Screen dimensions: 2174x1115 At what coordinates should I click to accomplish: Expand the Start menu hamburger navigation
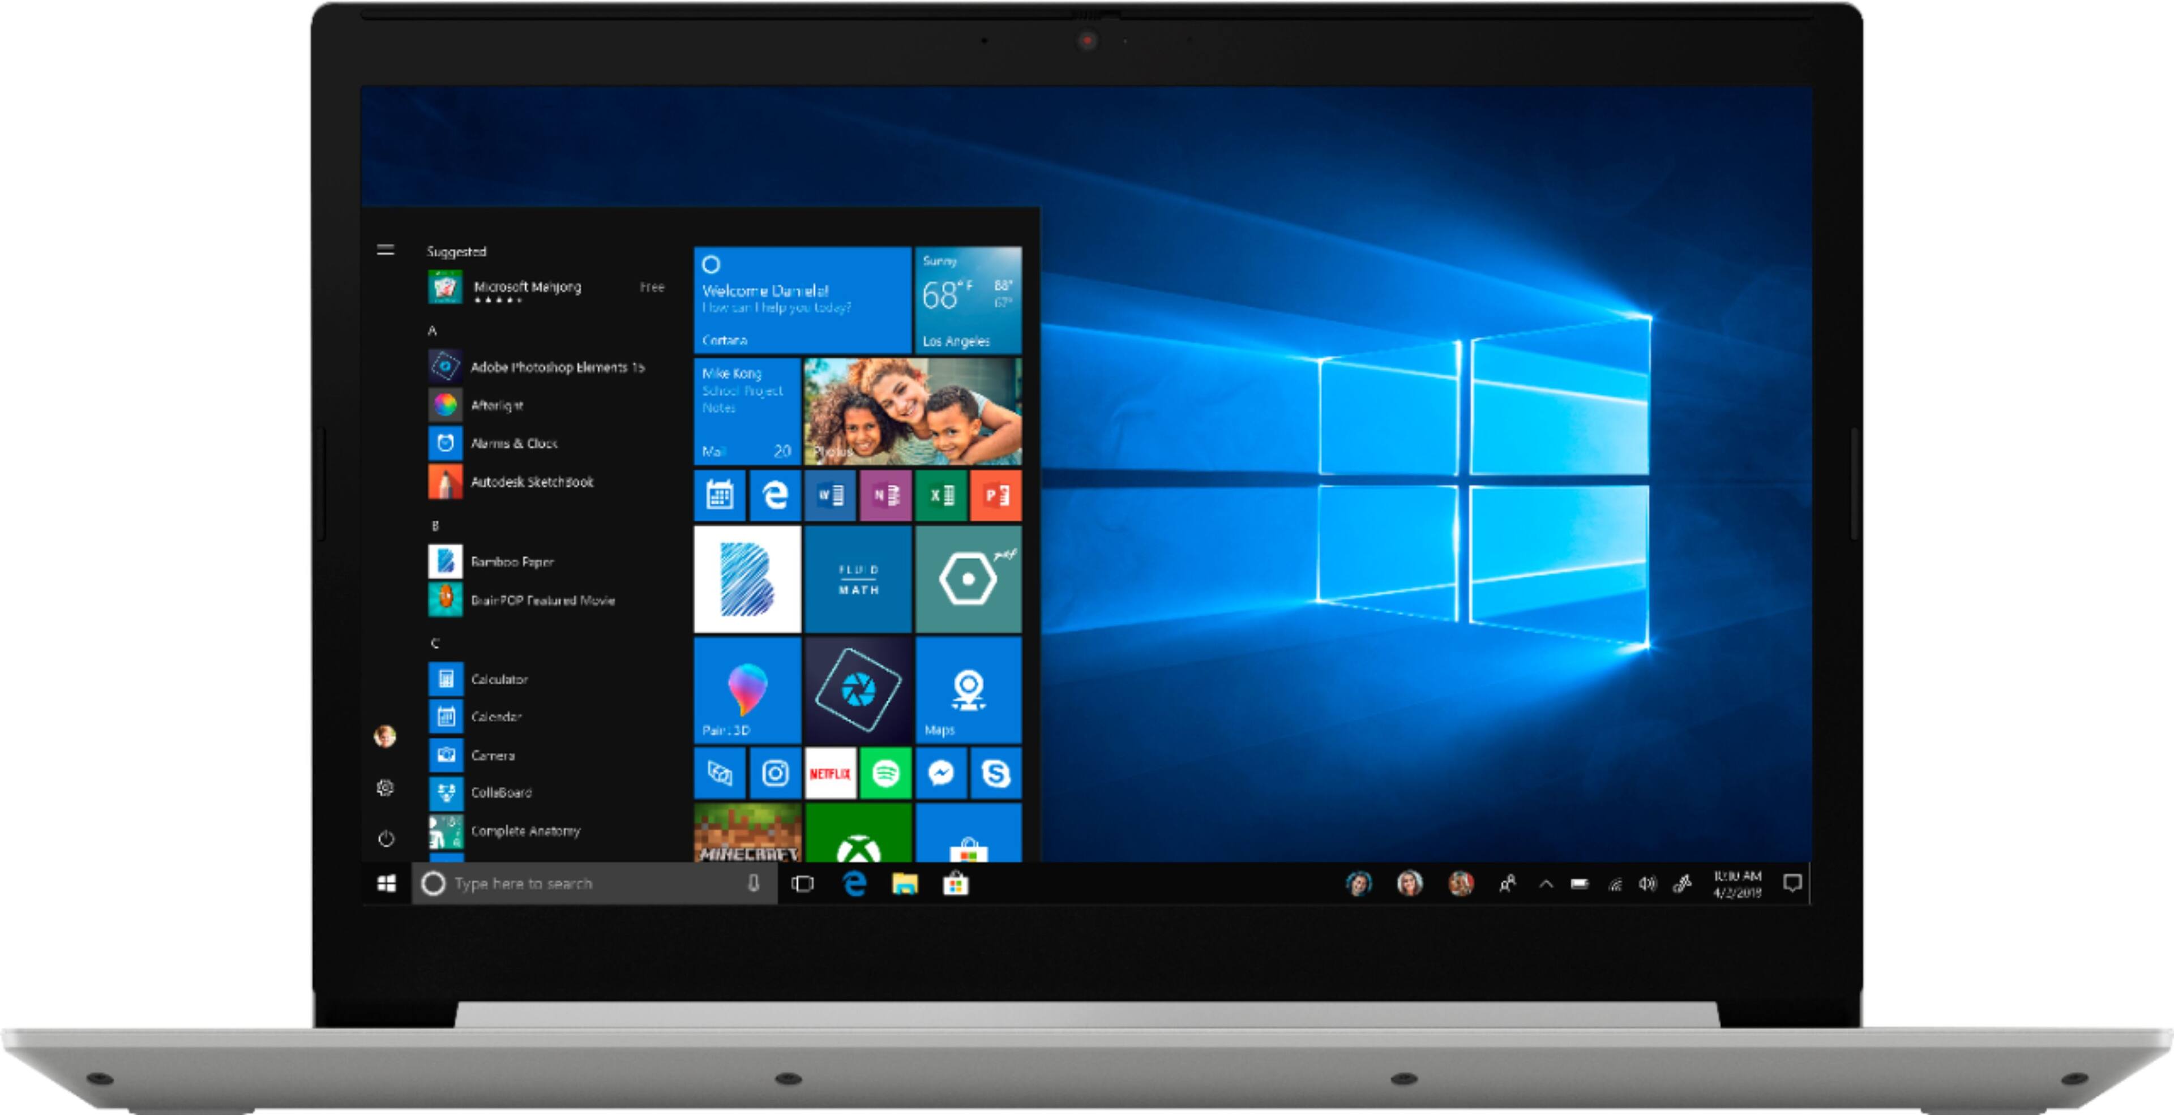[386, 250]
